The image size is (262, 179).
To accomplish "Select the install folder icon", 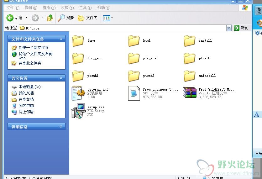I will [x=190, y=41].
